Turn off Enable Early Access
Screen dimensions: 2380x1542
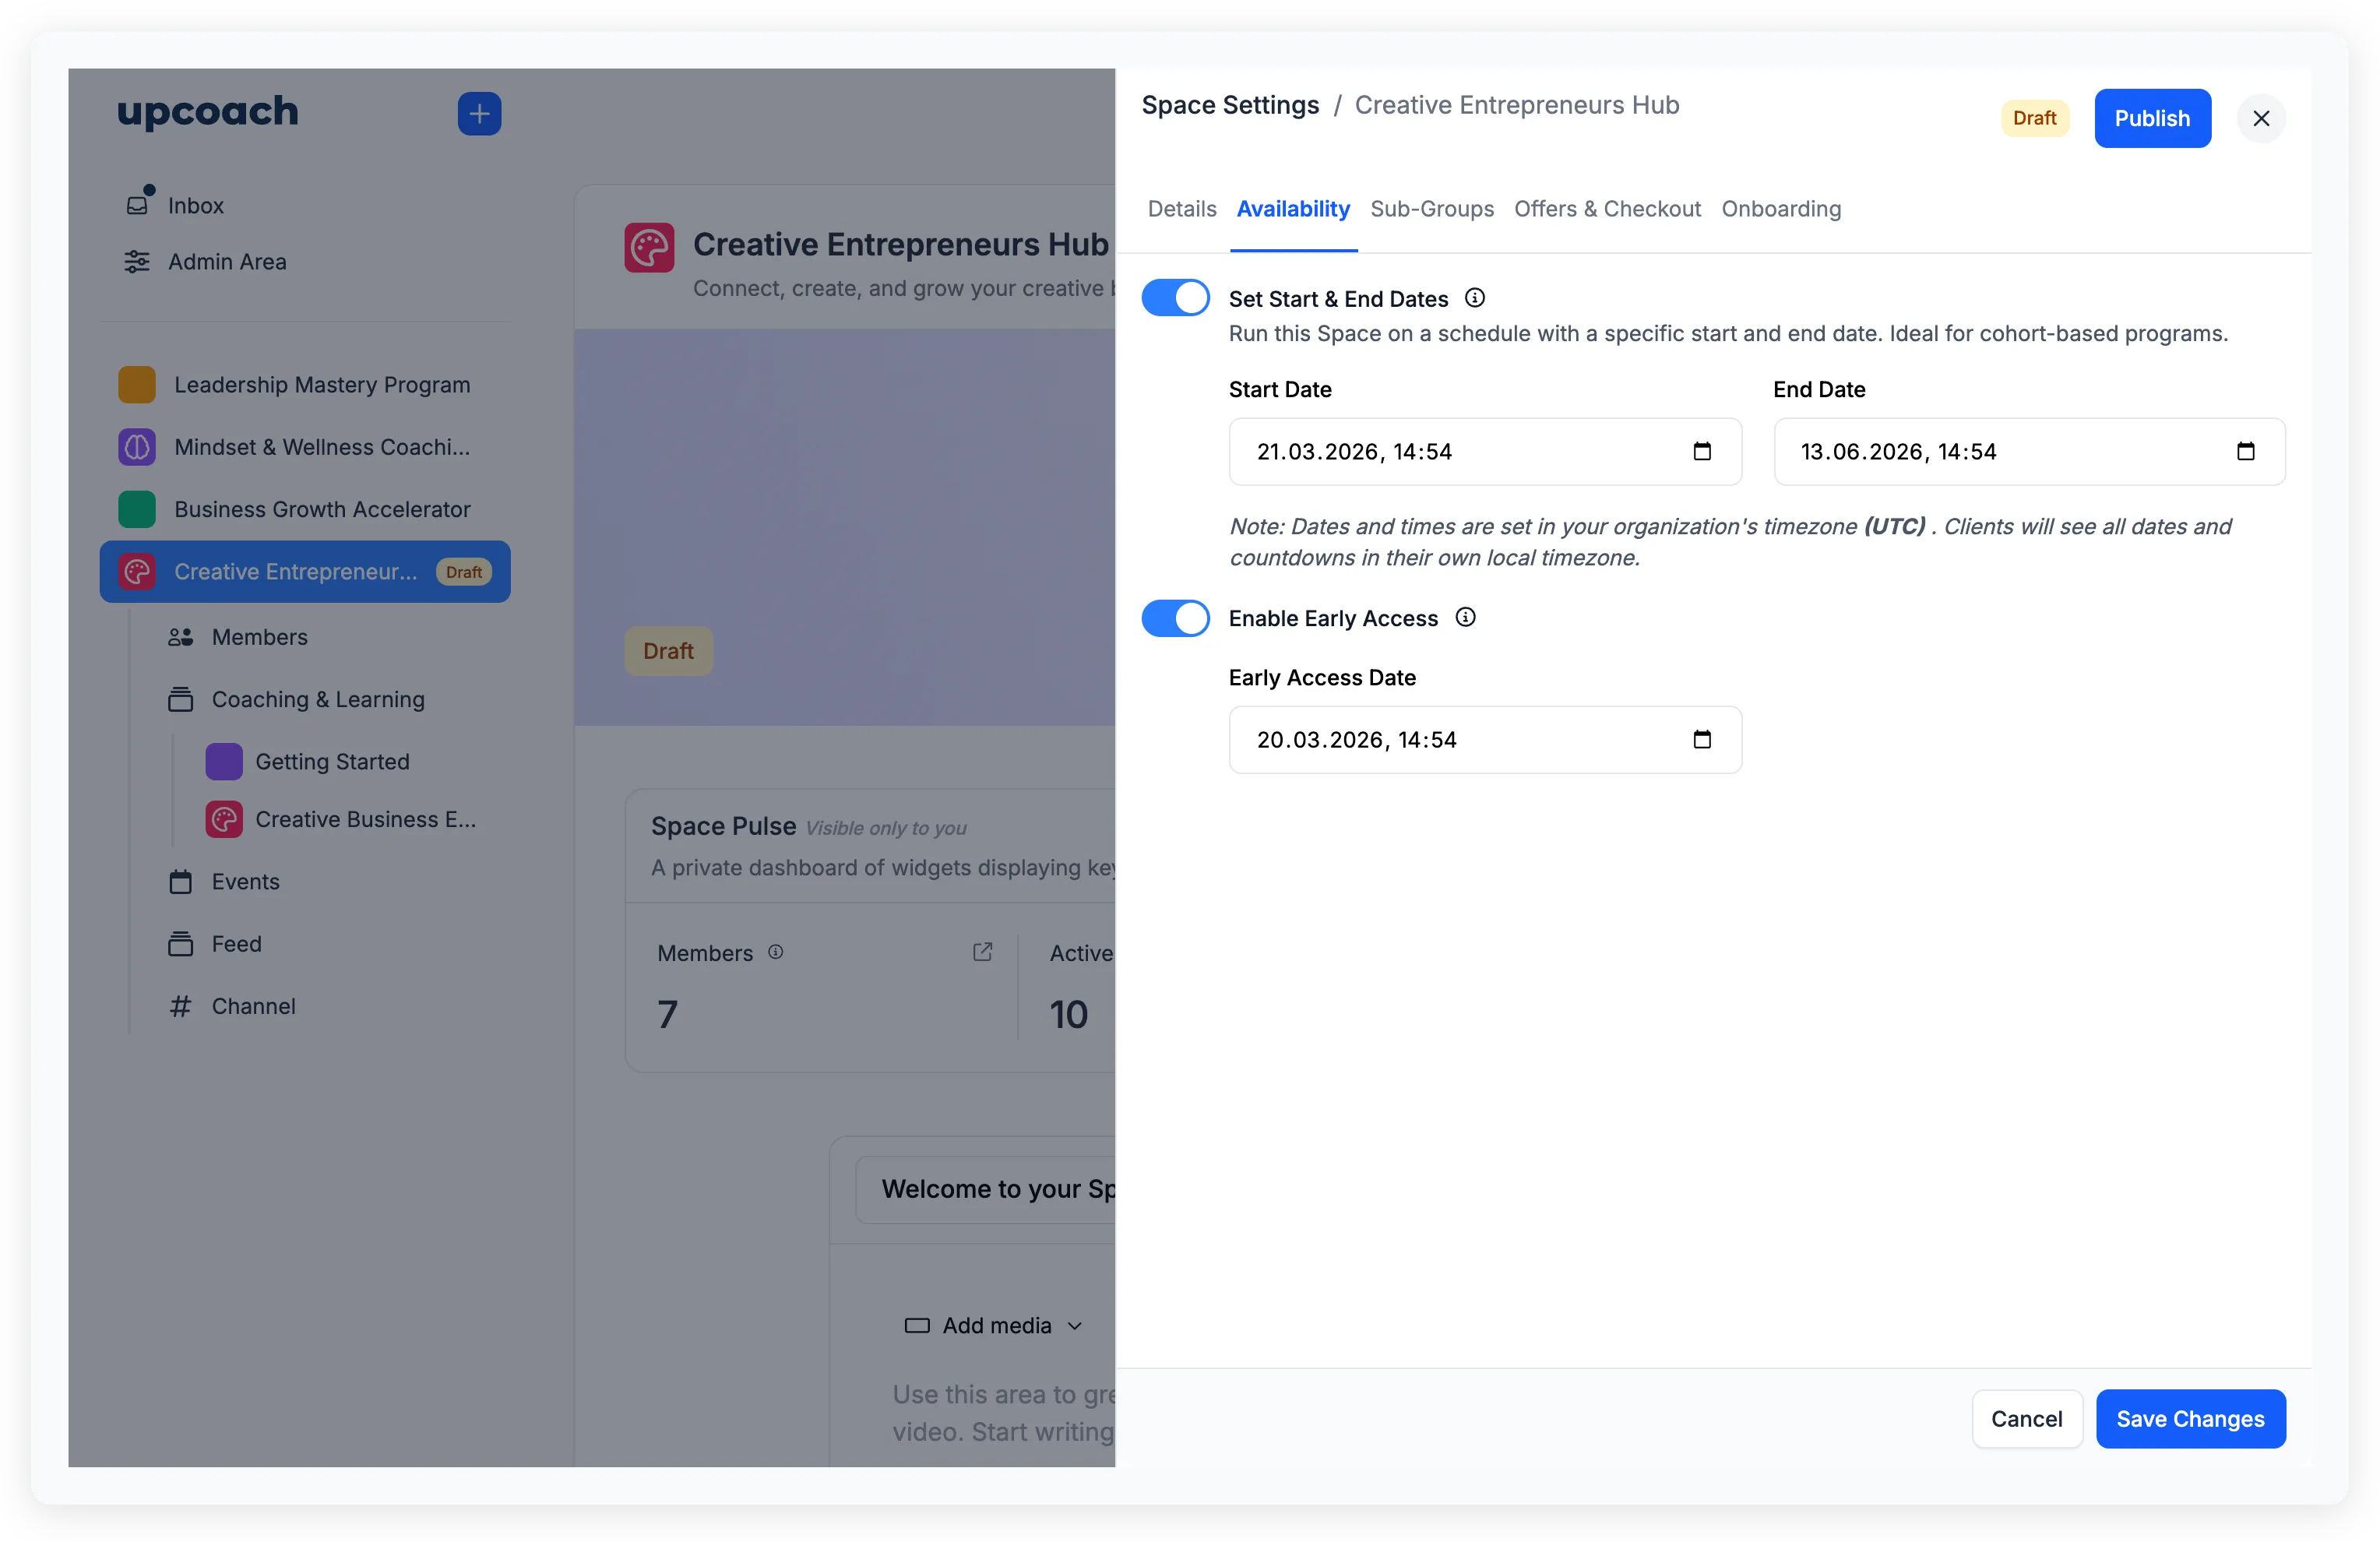point(1175,618)
